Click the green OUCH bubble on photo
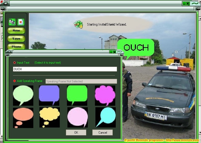 pos(136,49)
